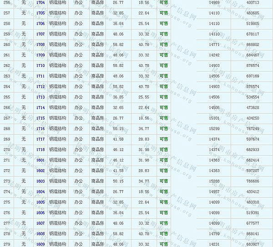Click total price 400713 cell

[253, 3]
